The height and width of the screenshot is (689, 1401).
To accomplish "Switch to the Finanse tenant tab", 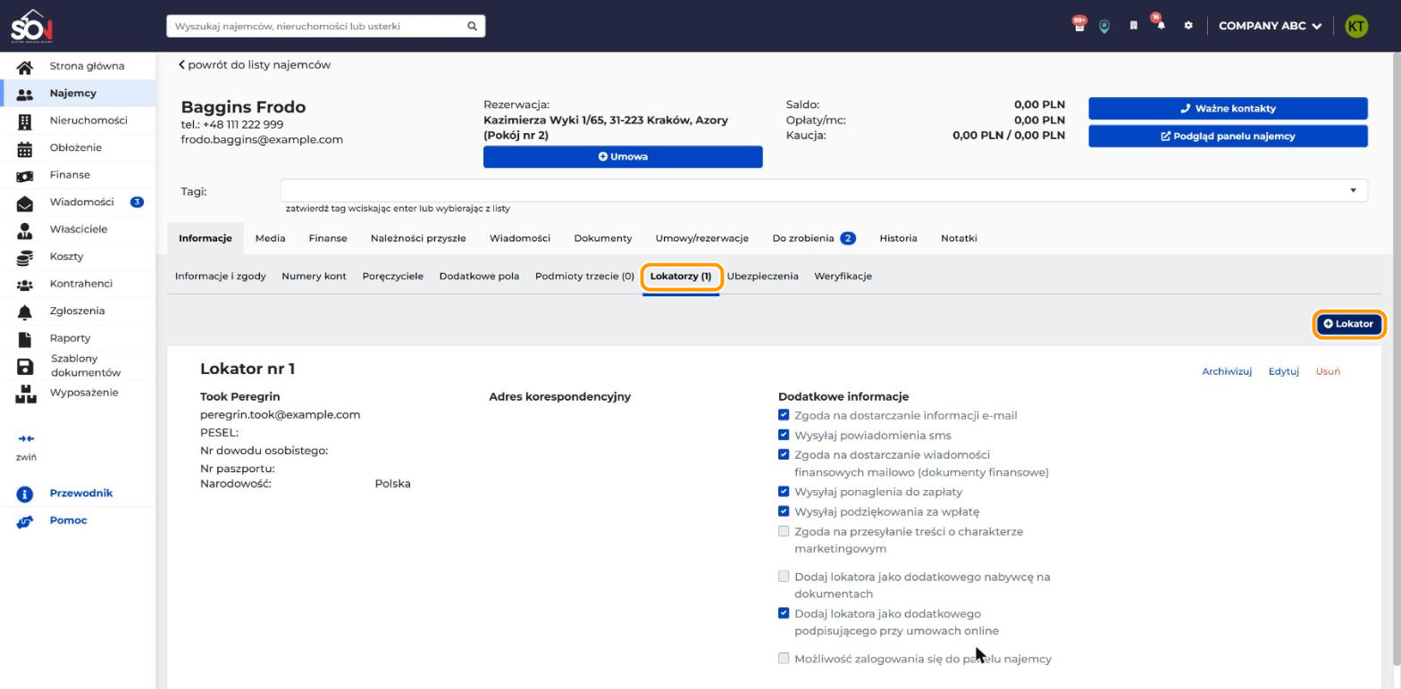I will (x=328, y=238).
